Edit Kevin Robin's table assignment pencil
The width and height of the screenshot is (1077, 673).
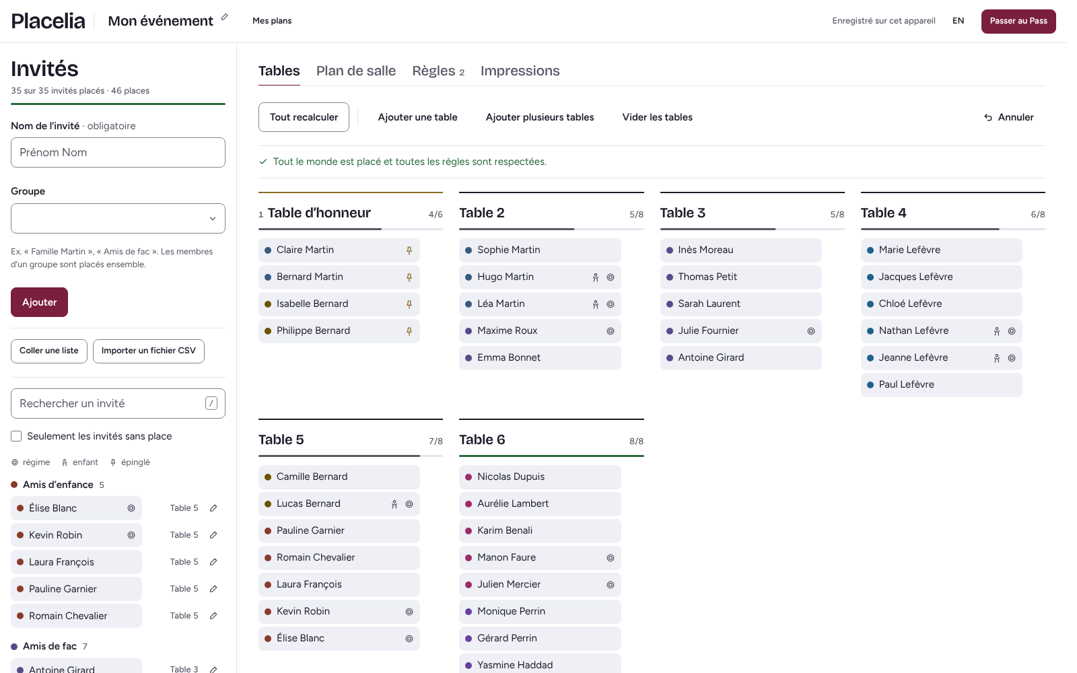[x=213, y=535]
